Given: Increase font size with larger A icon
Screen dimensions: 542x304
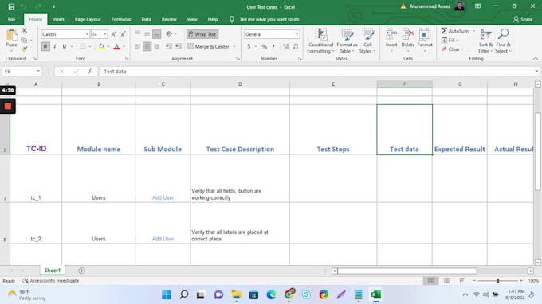Looking at the screenshot, I should coord(113,34).
